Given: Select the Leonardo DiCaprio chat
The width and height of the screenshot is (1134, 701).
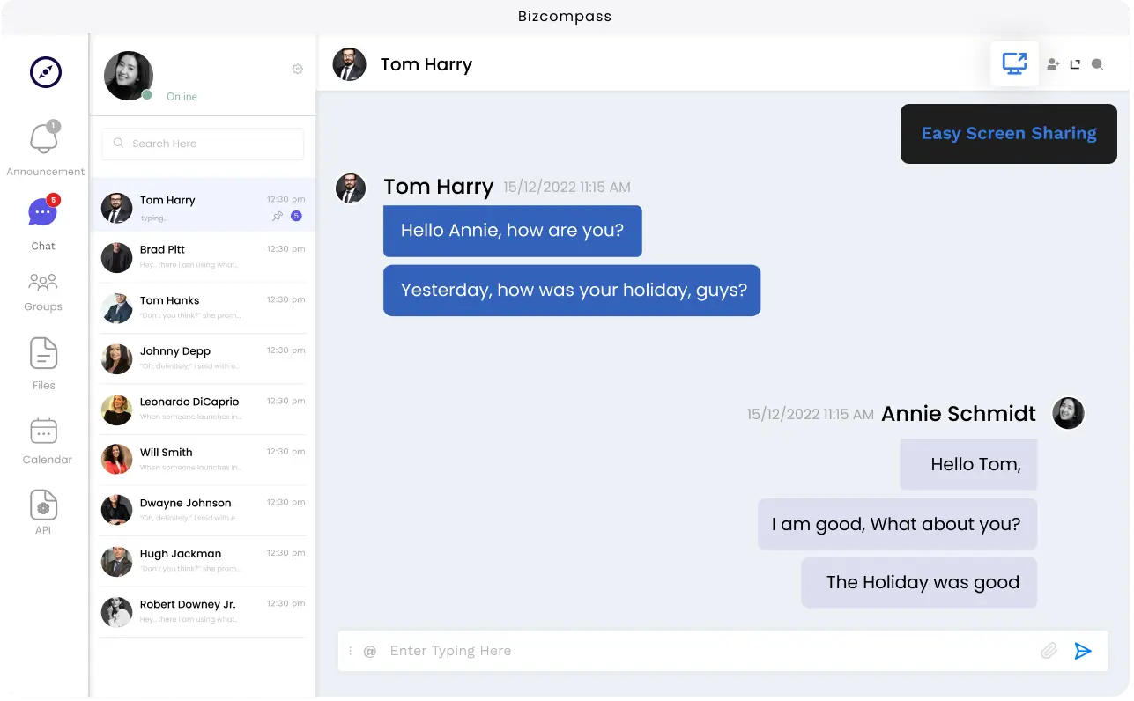Looking at the screenshot, I should tap(203, 409).
